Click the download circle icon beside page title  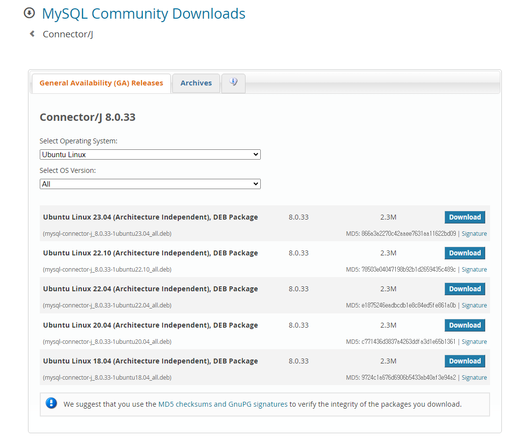tap(29, 13)
